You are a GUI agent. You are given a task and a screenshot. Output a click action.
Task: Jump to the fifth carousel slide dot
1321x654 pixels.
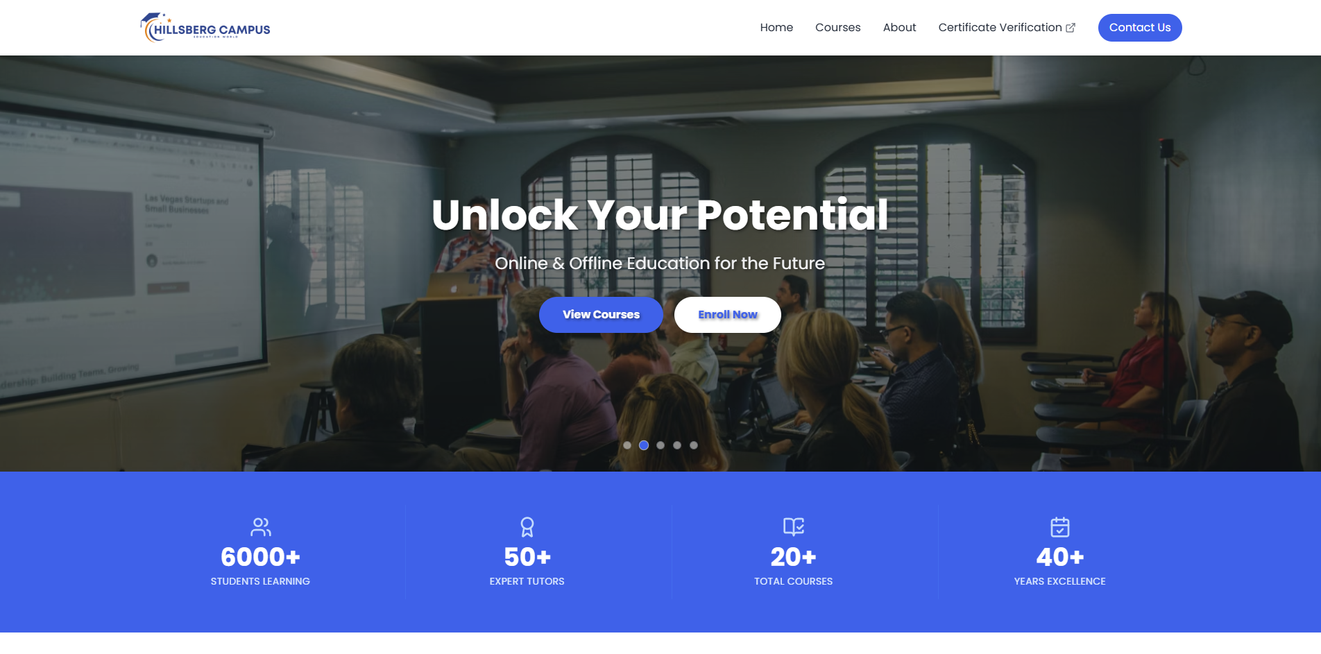tap(694, 445)
